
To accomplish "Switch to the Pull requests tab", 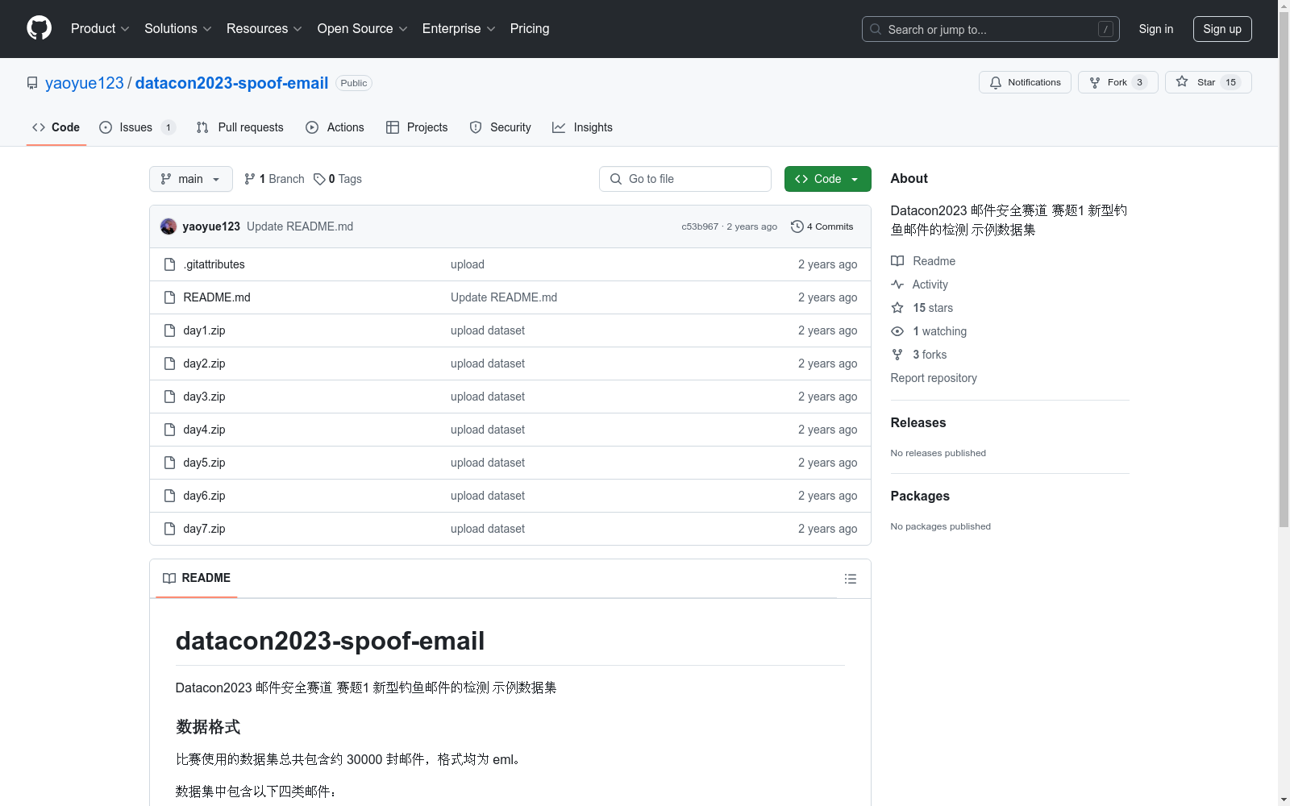I will tap(239, 127).
